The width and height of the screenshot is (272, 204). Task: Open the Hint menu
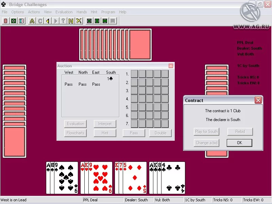coord(94,12)
